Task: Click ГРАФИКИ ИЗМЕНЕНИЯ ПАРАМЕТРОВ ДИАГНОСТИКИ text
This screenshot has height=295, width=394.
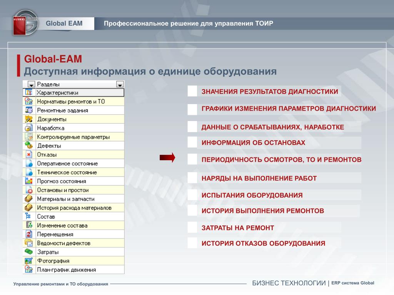Action: point(289,109)
